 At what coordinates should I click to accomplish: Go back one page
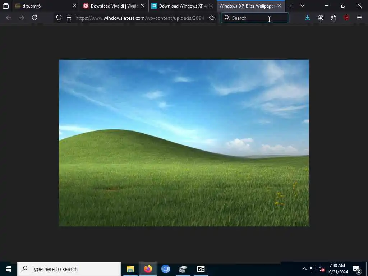click(9, 18)
